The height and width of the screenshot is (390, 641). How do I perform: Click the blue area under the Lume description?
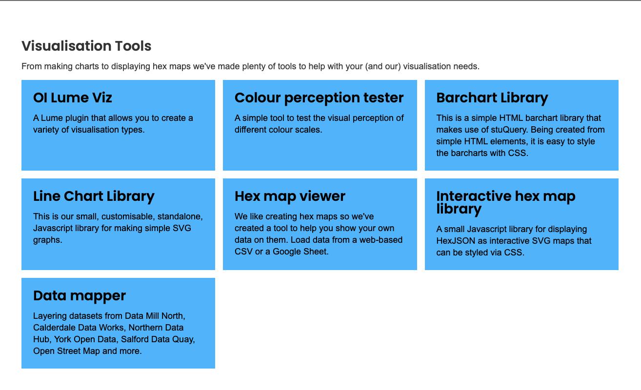(x=118, y=153)
